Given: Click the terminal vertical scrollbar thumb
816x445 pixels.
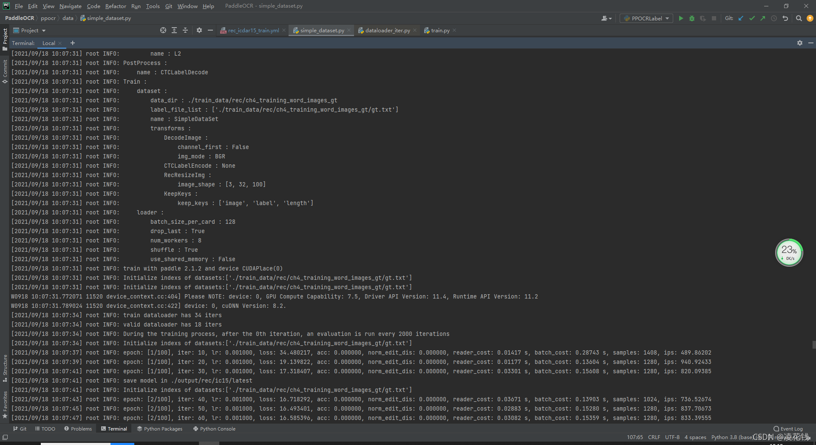Looking at the screenshot, I should coord(813,345).
